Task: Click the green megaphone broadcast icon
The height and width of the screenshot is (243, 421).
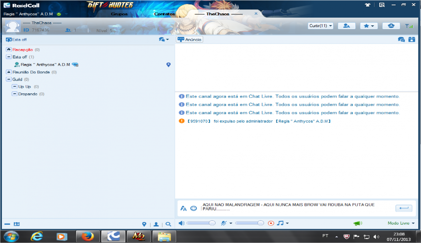Action: (x=358, y=223)
